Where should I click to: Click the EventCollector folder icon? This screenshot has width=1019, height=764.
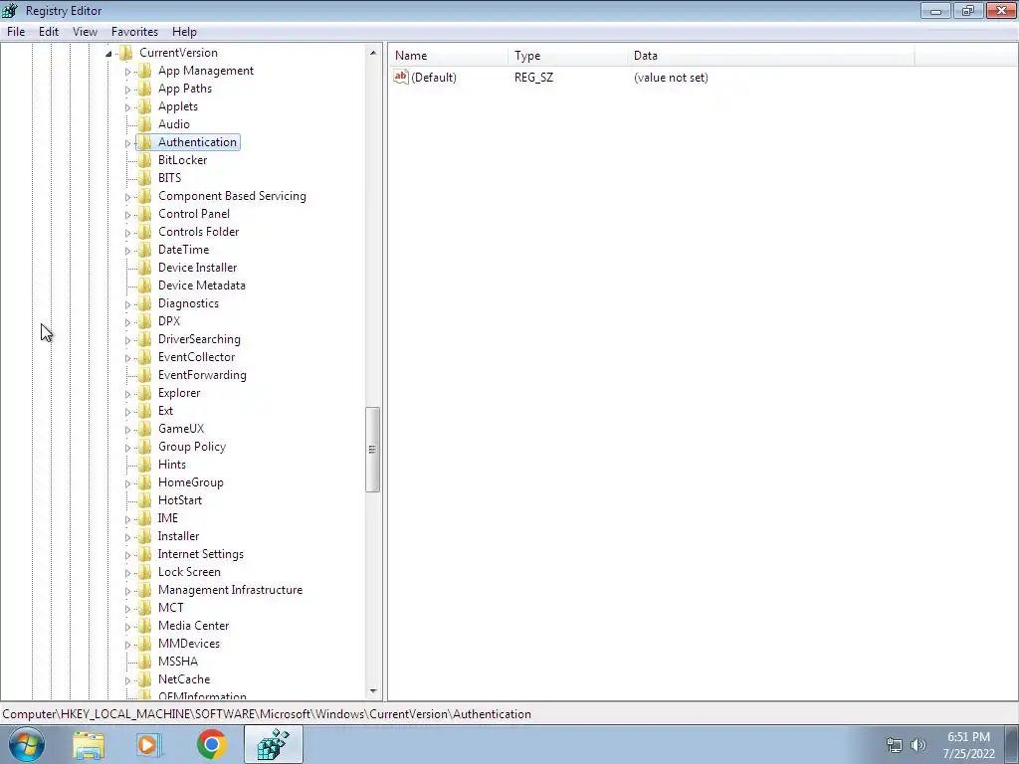pos(145,357)
